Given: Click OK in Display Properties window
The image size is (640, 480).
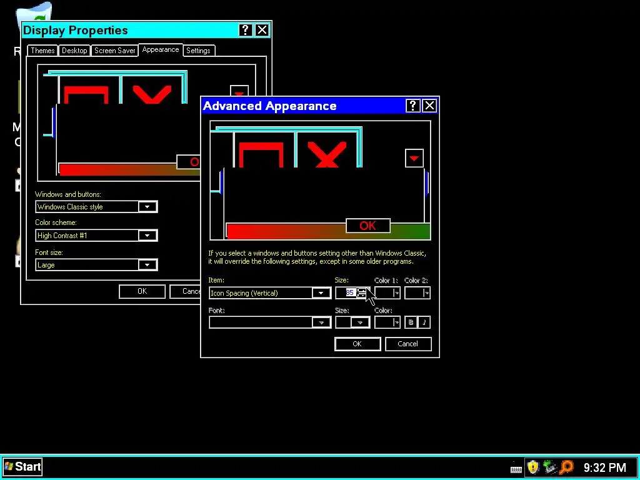Looking at the screenshot, I should [142, 291].
